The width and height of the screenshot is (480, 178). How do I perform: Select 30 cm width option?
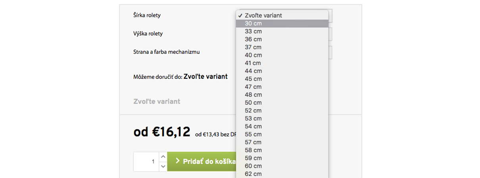click(282, 23)
